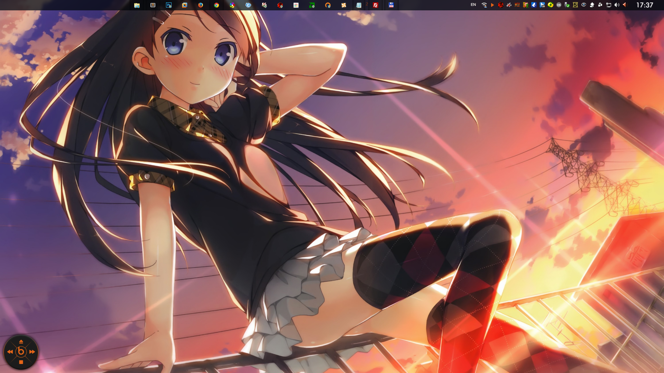Open the clock showing 17:37

tap(645, 5)
